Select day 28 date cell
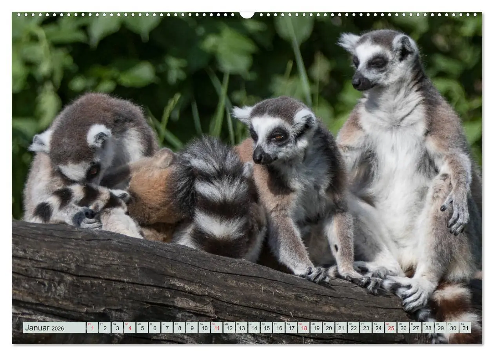The image size is (494, 356). [428, 328]
